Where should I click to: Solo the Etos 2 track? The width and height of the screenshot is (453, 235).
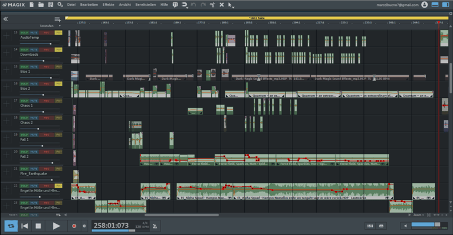pos(24,83)
